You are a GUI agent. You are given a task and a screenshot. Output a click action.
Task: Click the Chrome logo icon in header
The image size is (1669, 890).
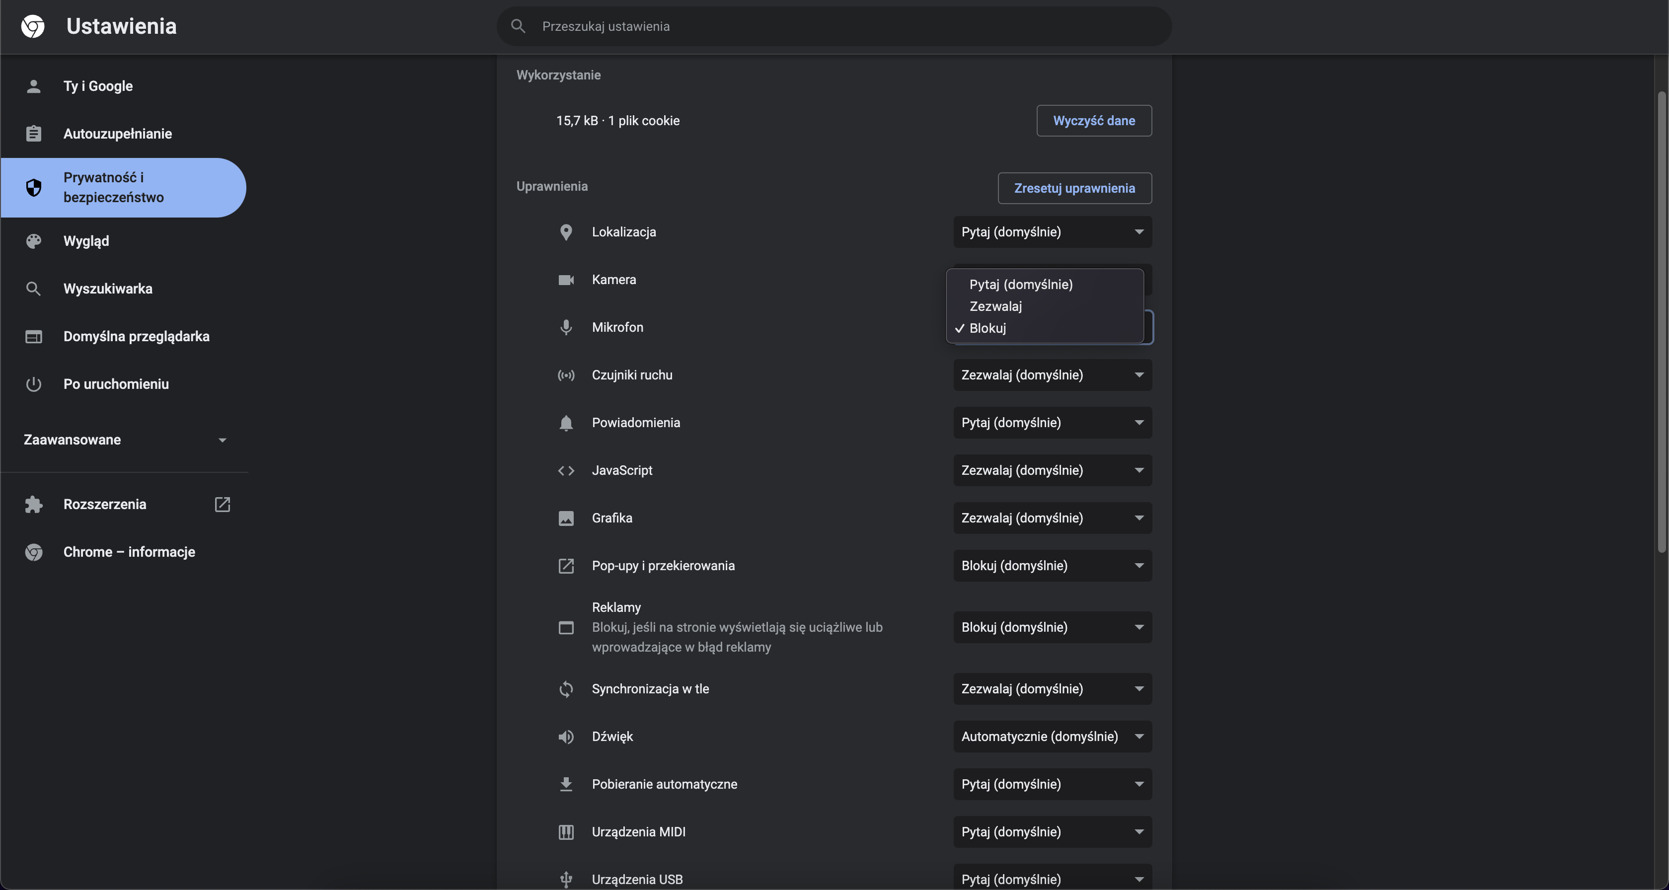[32, 26]
